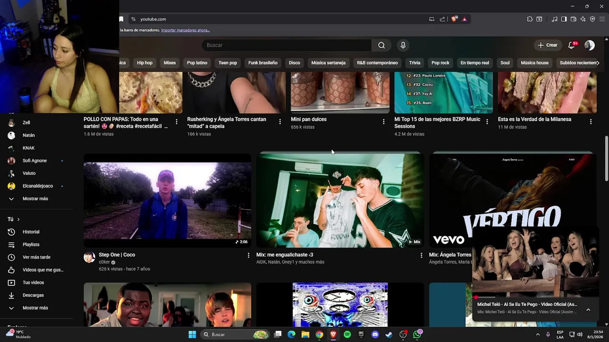The width and height of the screenshot is (609, 342).
Task: Open the browser hamburger main menu
Action: coord(602,19)
